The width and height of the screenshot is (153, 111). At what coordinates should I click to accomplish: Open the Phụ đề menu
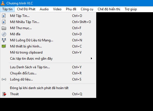[71, 9]
